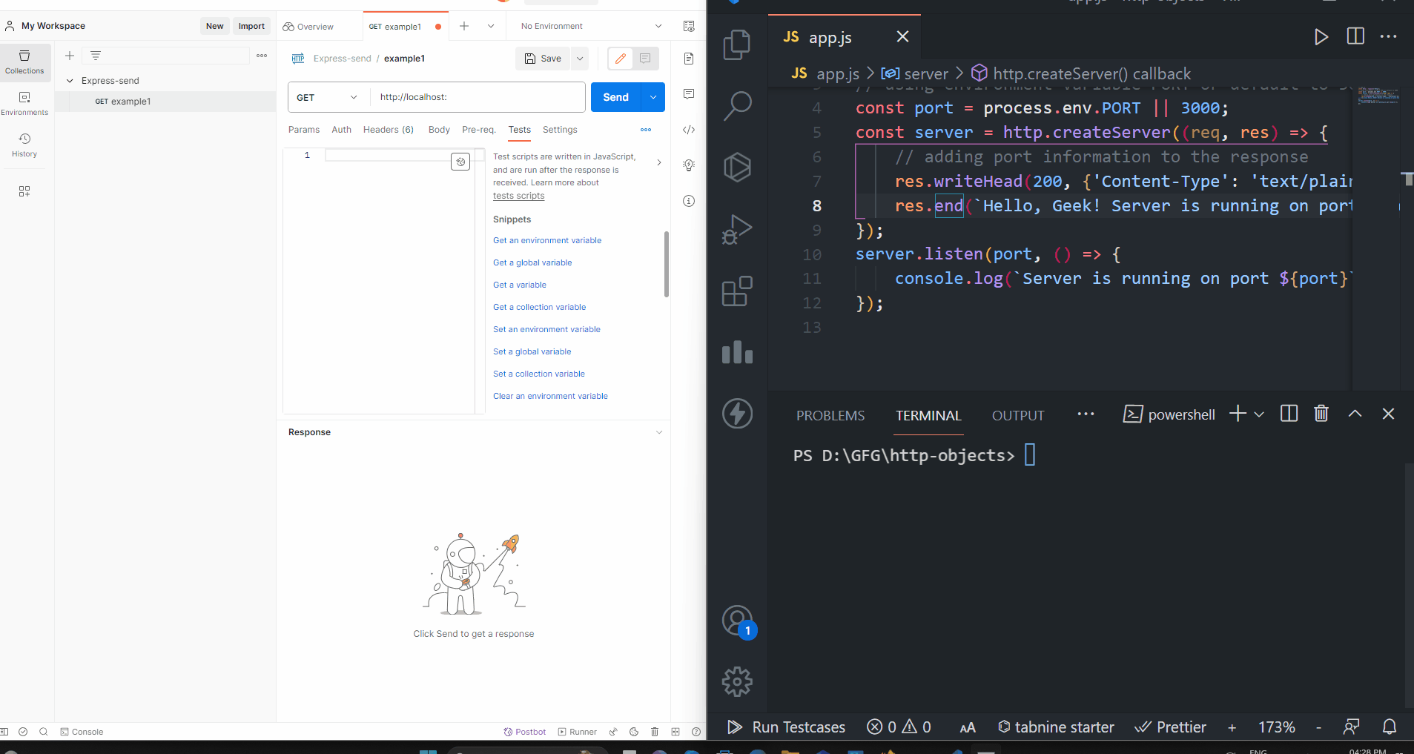Open the lightning bolt activity bar icon
Image resolution: width=1414 pixels, height=754 pixels.
(737, 414)
